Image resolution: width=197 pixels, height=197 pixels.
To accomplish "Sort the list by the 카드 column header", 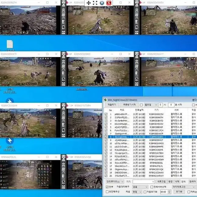I will point(122,110).
